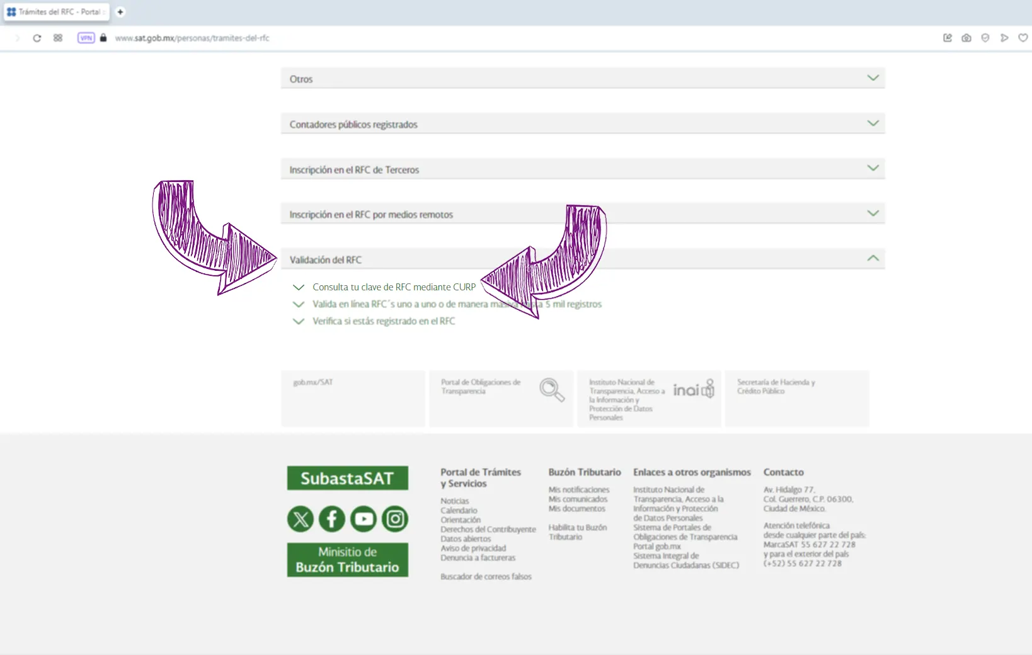Click the camera snapshot icon in toolbar
Image resolution: width=1032 pixels, height=655 pixels.
(966, 38)
